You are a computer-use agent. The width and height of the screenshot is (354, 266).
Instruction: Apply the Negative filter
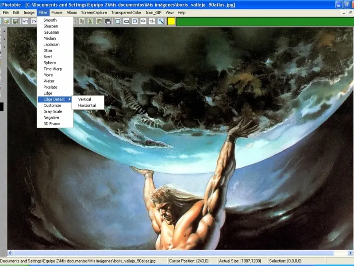tap(55, 118)
